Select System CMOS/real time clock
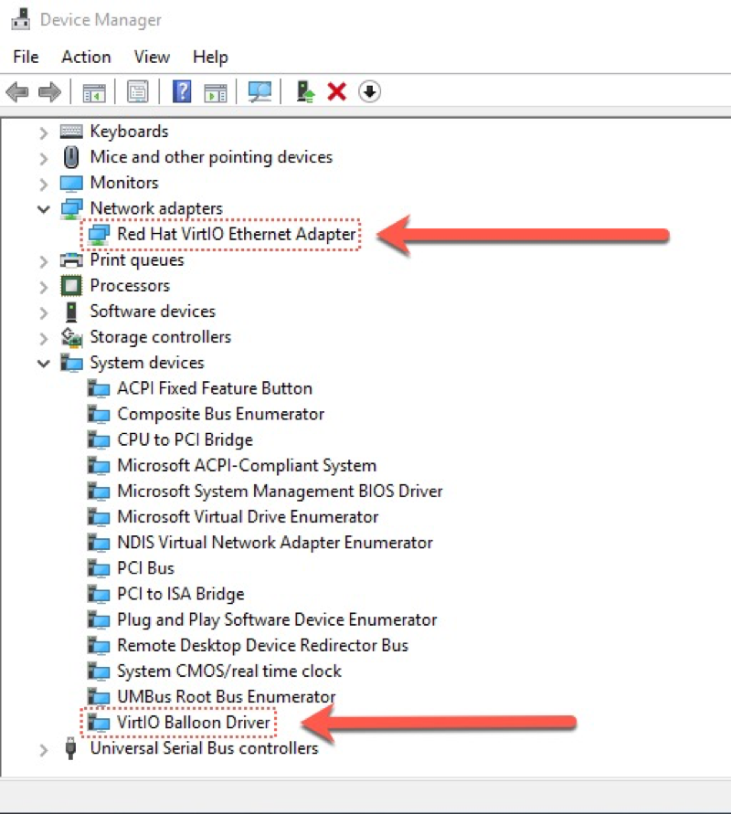The width and height of the screenshot is (731, 814). (x=229, y=671)
